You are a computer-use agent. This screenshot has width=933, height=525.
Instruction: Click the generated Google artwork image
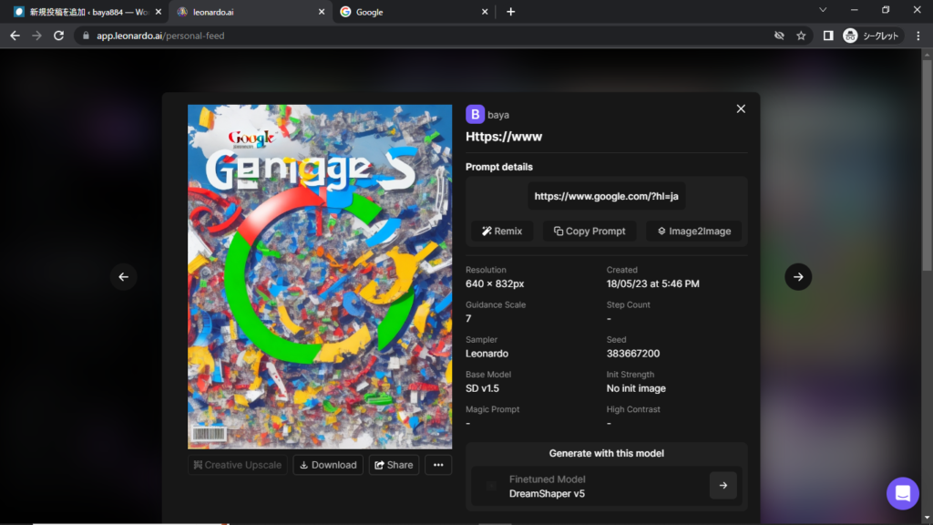[320, 277]
